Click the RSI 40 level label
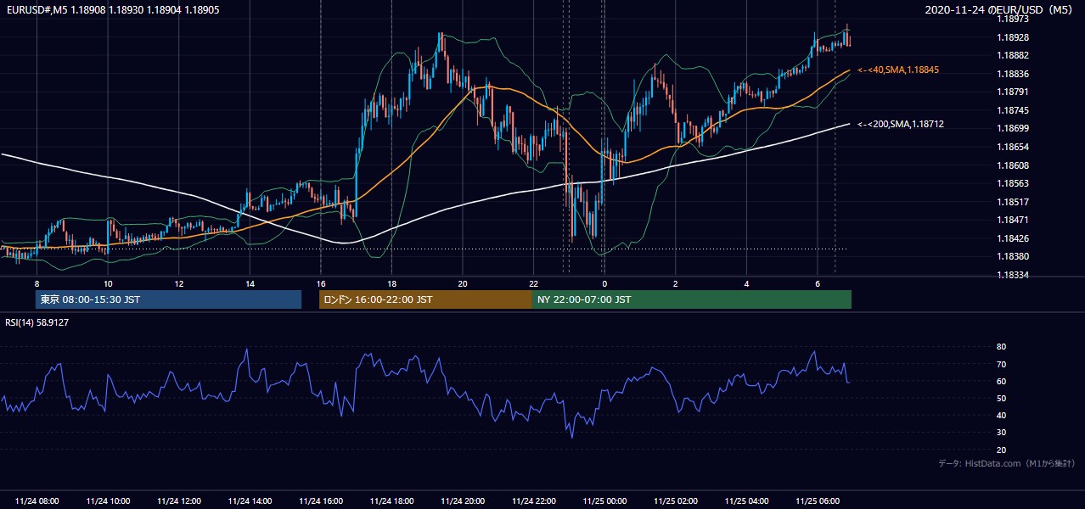 point(1001,415)
